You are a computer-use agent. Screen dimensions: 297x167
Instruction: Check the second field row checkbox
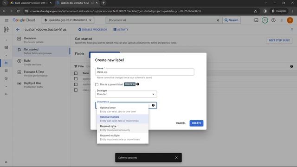(x=76, y=84)
